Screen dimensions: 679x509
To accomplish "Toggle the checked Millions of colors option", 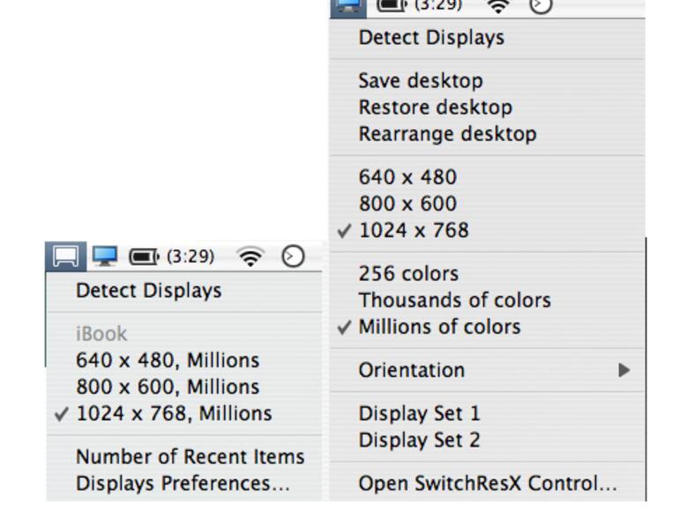I will click(439, 327).
